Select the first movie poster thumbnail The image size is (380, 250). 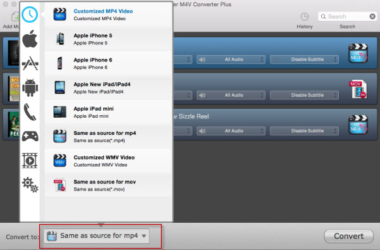coord(13,53)
